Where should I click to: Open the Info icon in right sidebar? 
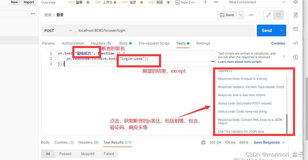click(x=295, y=57)
